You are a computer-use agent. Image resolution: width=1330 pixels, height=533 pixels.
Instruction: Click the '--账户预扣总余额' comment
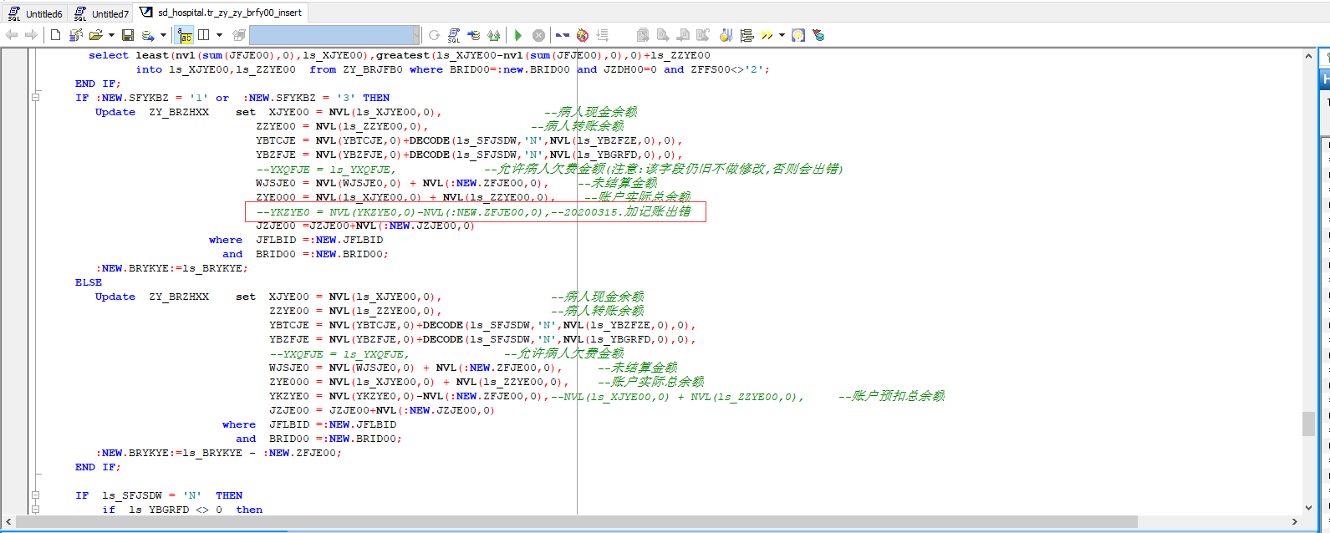coord(891,396)
